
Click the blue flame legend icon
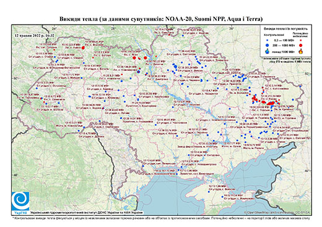click(268, 51)
